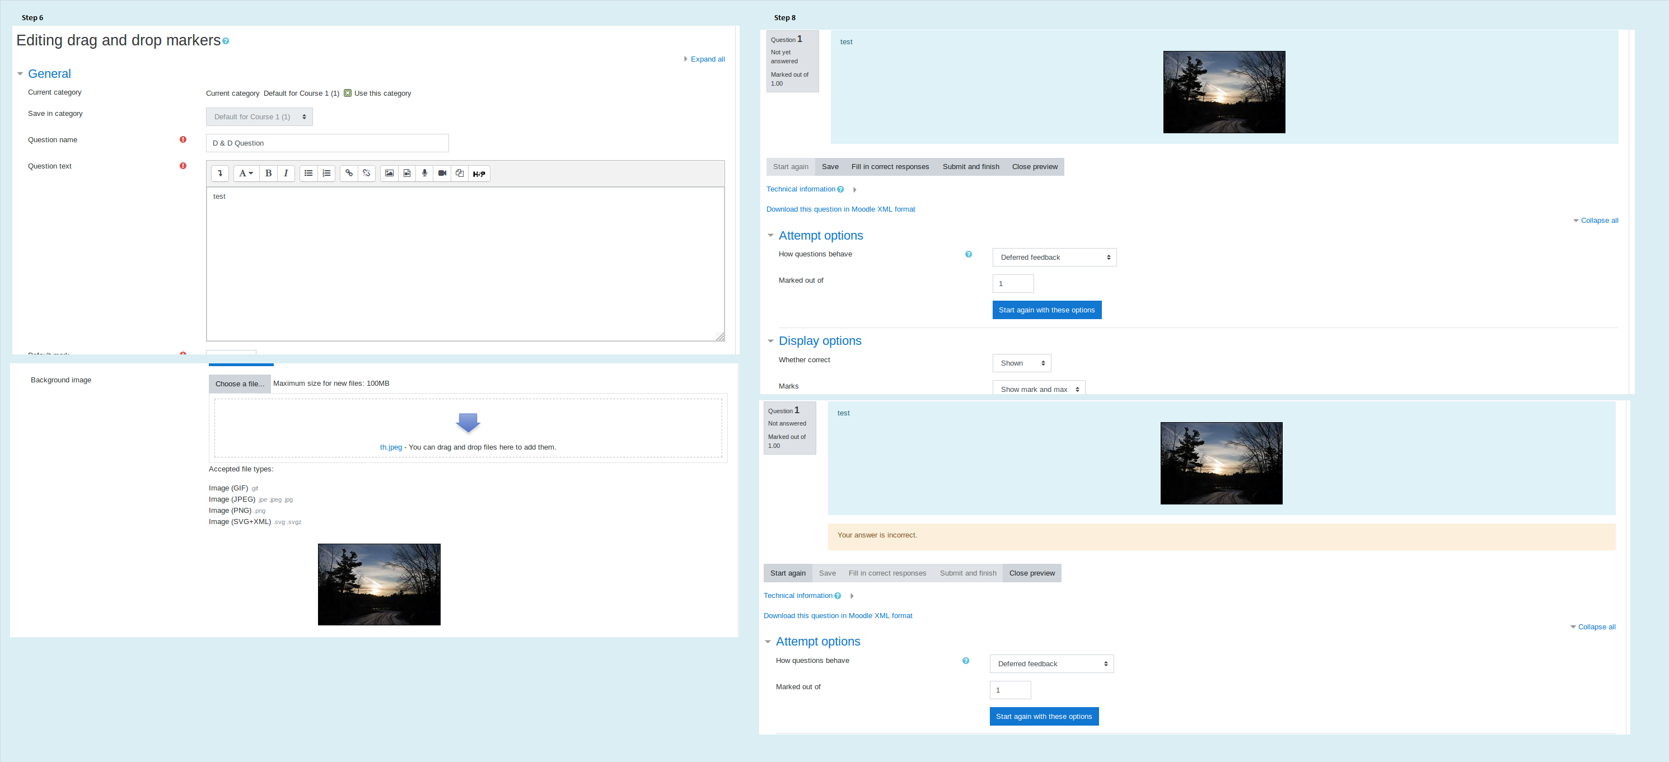
Task: Toggle the editor toolbar expand arrow button
Action: (x=220, y=173)
